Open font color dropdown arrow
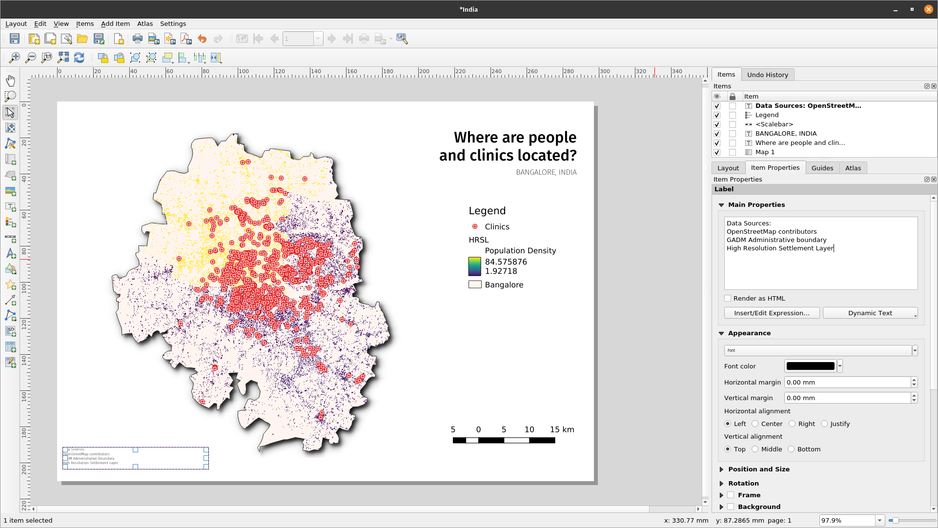The height and width of the screenshot is (528, 938). pyautogui.click(x=839, y=366)
